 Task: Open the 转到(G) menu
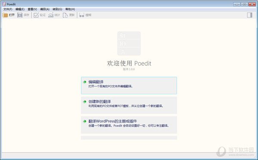click(57, 9)
